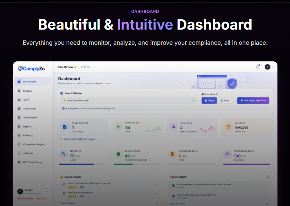Click the AI Profit Machine badge
This screenshot has height=206, width=290.
[x=26, y=199]
